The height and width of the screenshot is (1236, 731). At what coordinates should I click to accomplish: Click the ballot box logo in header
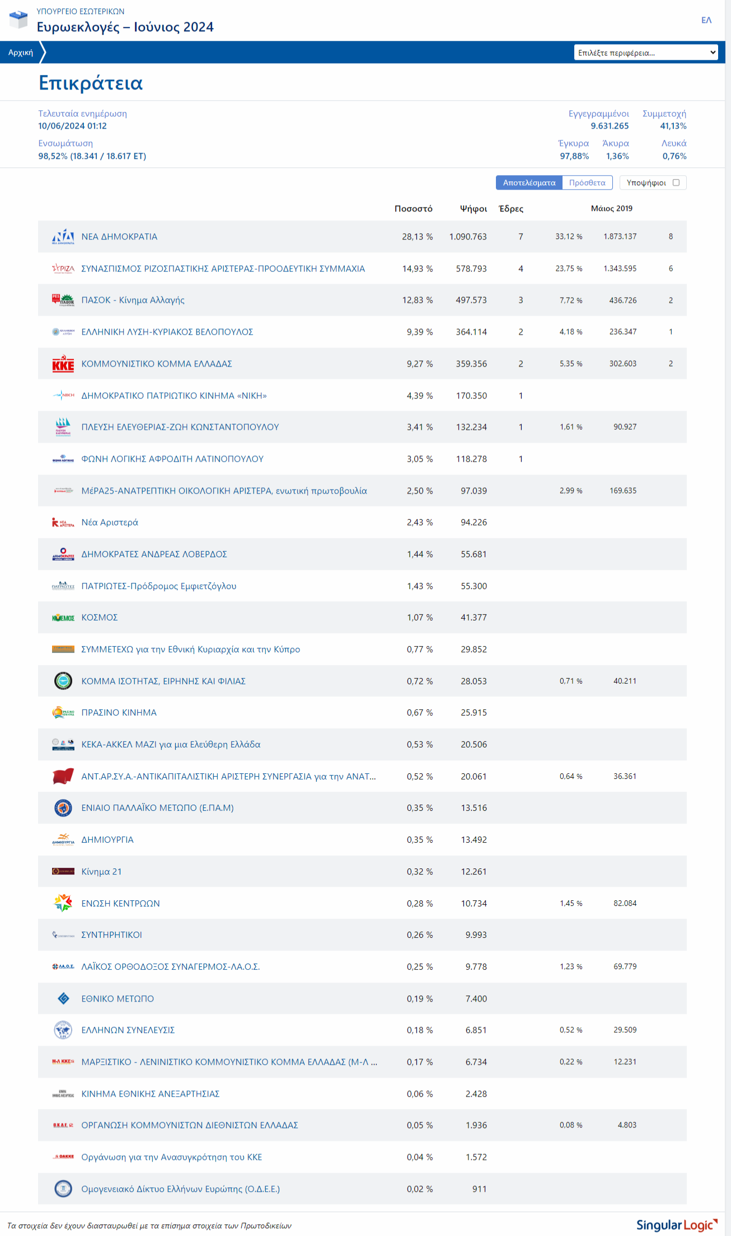pos(18,20)
